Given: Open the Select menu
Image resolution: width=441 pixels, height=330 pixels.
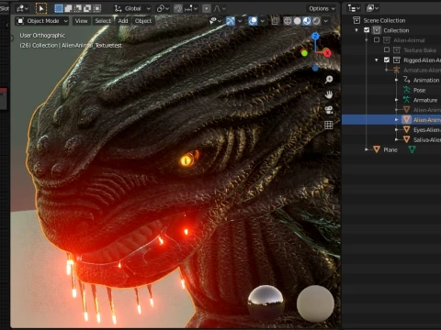Looking at the screenshot, I should coord(103,21).
